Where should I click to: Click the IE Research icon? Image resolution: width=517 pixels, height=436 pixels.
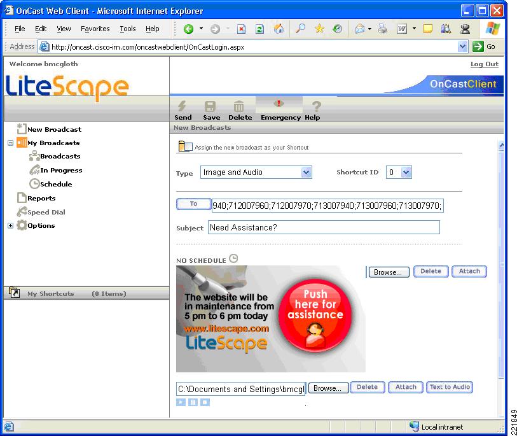(446, 29)
